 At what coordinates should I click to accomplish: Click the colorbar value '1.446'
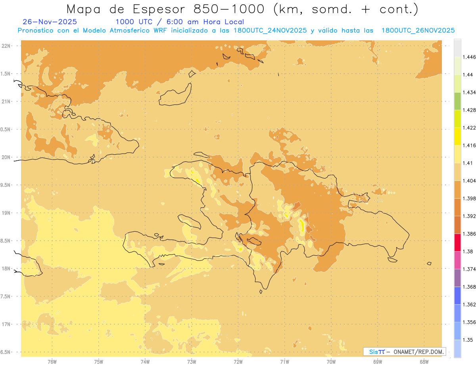[x=469, y=57]
